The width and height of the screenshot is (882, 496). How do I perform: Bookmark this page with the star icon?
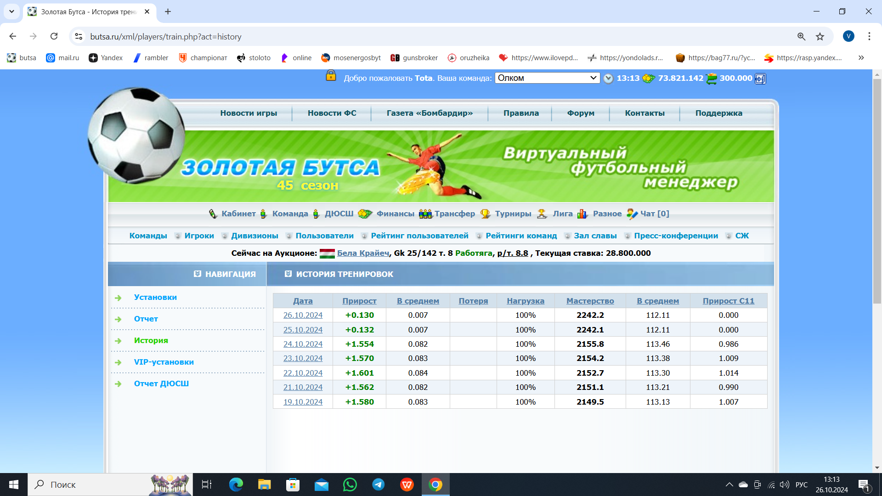tap(820, 37)
